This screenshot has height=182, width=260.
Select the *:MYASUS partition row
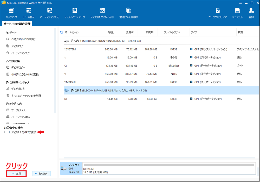coord(161,82)
